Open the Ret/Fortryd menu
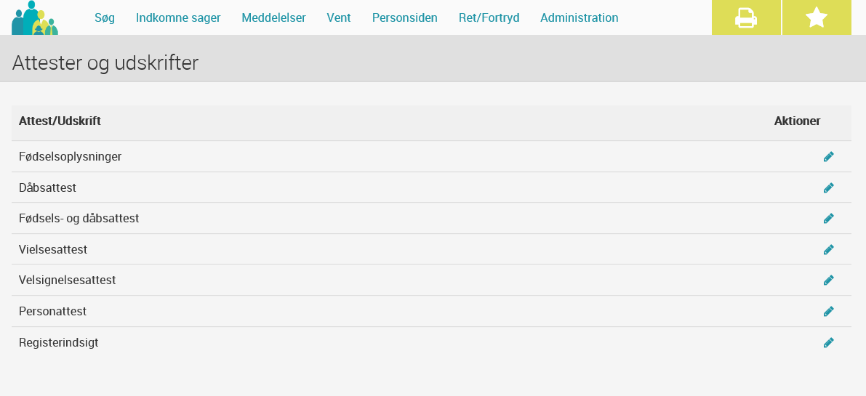The width and height of the screenshot is (866, 396). pos(489,17)
